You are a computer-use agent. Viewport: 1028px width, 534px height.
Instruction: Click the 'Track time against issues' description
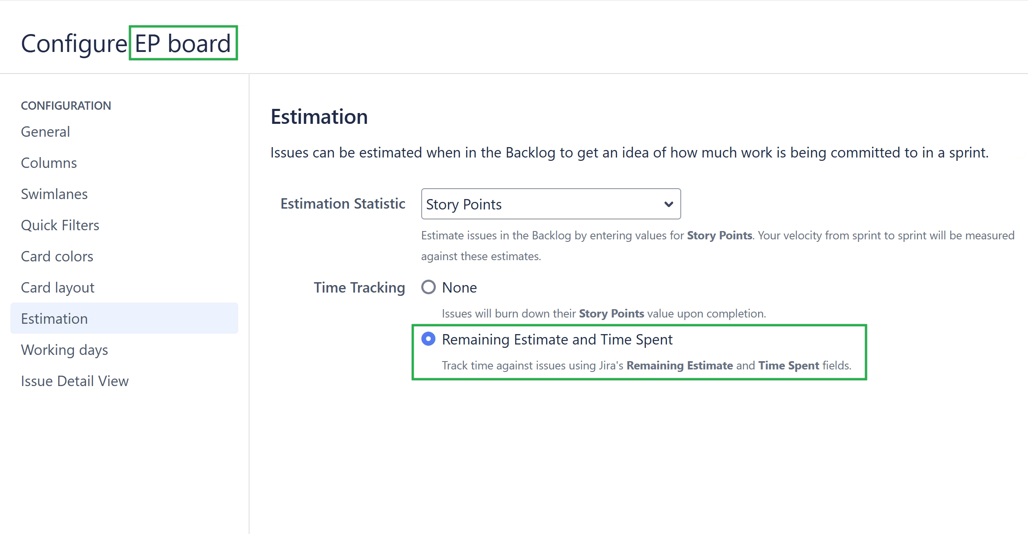tap(646, 365)
